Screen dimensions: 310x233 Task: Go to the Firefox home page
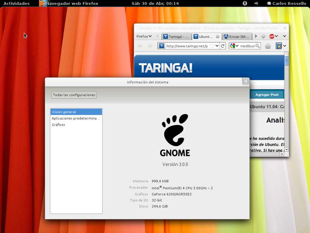click(x=268, y=46)
